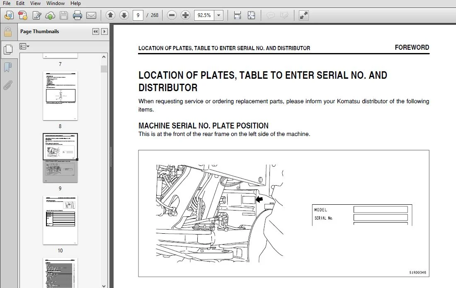Click the figure code 9JR00346

pos(417,273)
